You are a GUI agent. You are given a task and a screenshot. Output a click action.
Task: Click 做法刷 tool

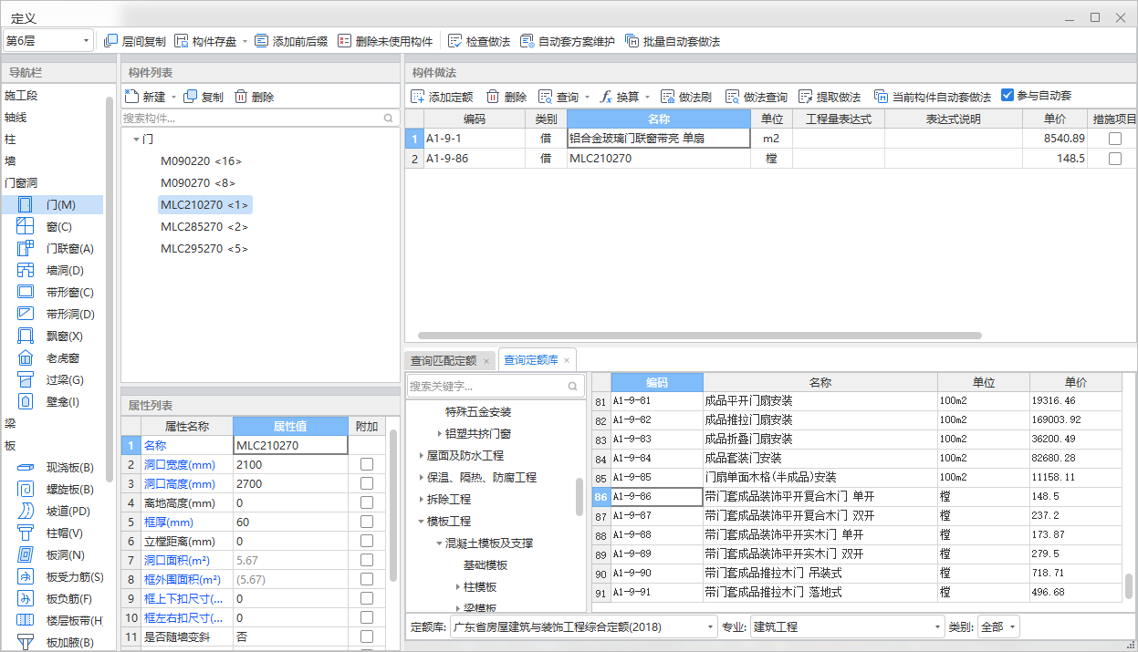686,97
